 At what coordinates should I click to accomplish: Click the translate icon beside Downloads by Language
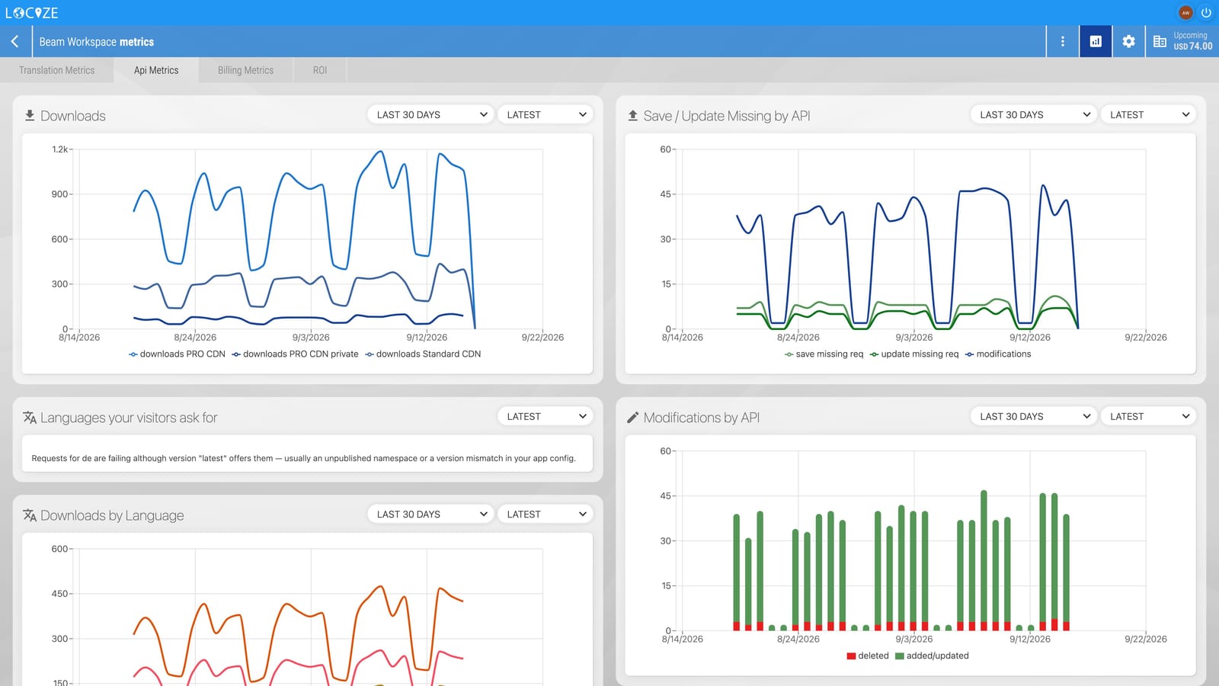tap(30, 515)
